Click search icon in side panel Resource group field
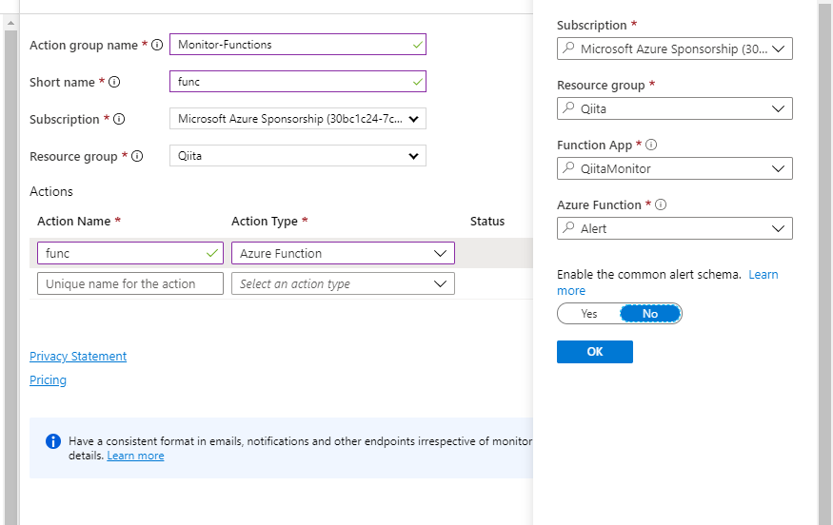This screenshot has height=525, width=833. coord(568,108)
